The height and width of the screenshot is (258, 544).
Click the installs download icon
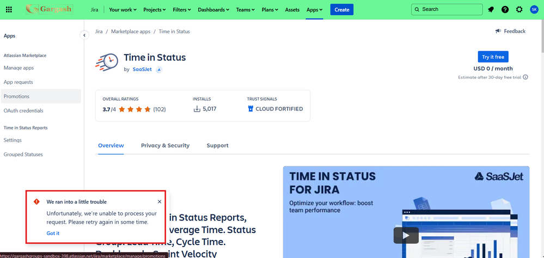[x=197, y=109]
